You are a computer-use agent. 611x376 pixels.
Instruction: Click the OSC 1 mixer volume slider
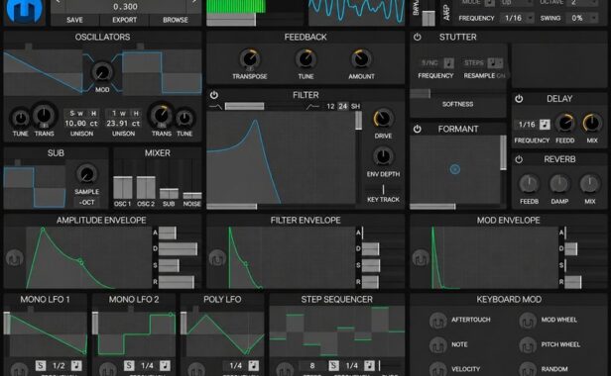point(122,187)
